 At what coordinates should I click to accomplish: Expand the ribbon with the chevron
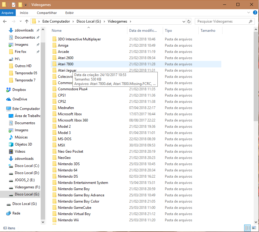[x=248, y=12]
